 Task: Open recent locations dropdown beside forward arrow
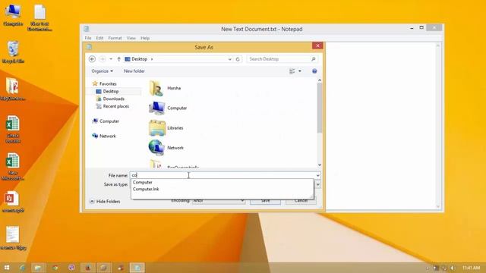coord(111,59)
